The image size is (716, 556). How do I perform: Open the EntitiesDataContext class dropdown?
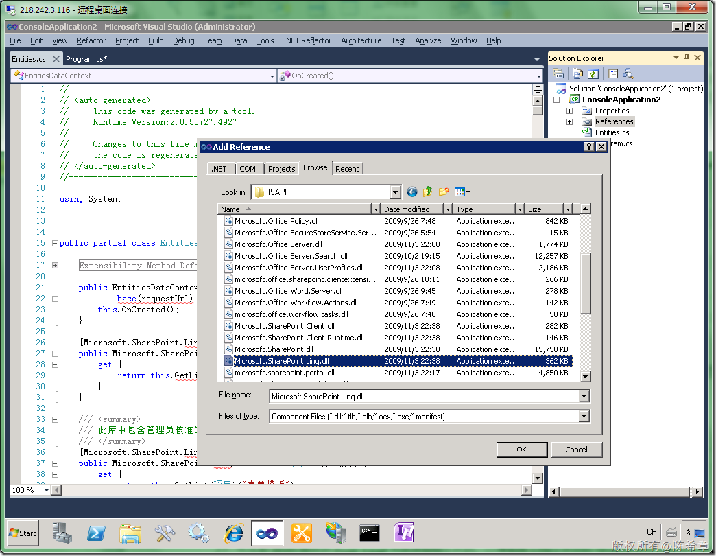(x=272, y=76)
